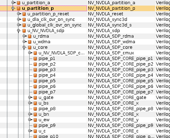Select the pipe_p5 instance name
Screen dimensions: 170x138
47,81
